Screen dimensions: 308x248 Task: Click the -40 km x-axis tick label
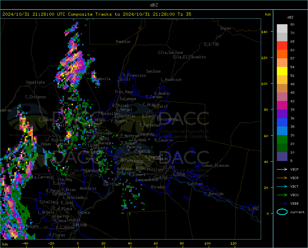point(25,243)
